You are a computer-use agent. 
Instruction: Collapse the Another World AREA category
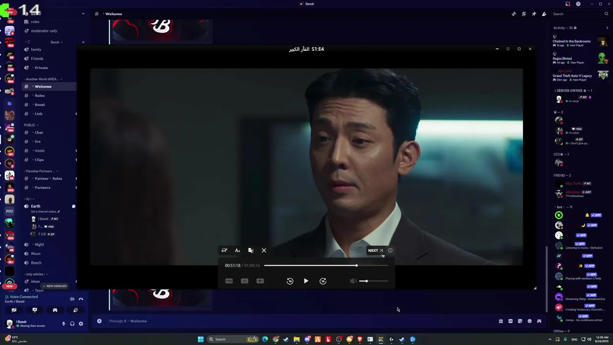(x=43, y=79)
